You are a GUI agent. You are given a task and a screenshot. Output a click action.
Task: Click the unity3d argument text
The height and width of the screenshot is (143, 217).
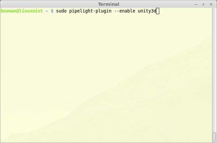(147, 11)
